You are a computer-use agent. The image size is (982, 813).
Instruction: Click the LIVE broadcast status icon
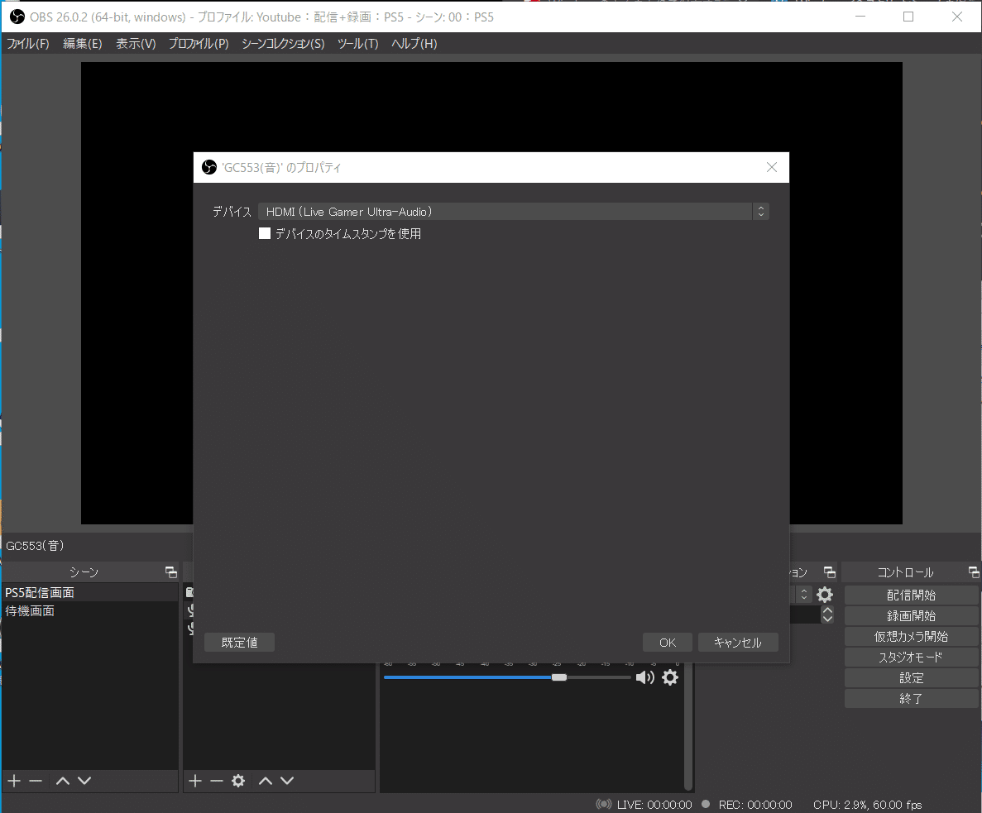604,804
